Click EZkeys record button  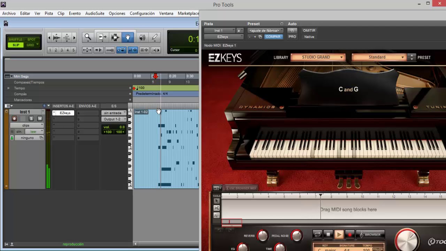[x=350, y=235]
